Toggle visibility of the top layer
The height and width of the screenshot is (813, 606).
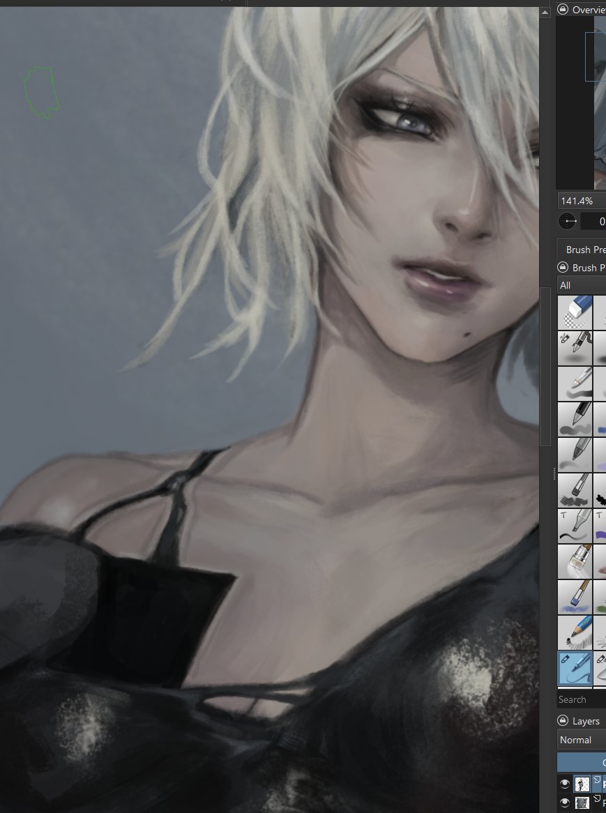565,784
